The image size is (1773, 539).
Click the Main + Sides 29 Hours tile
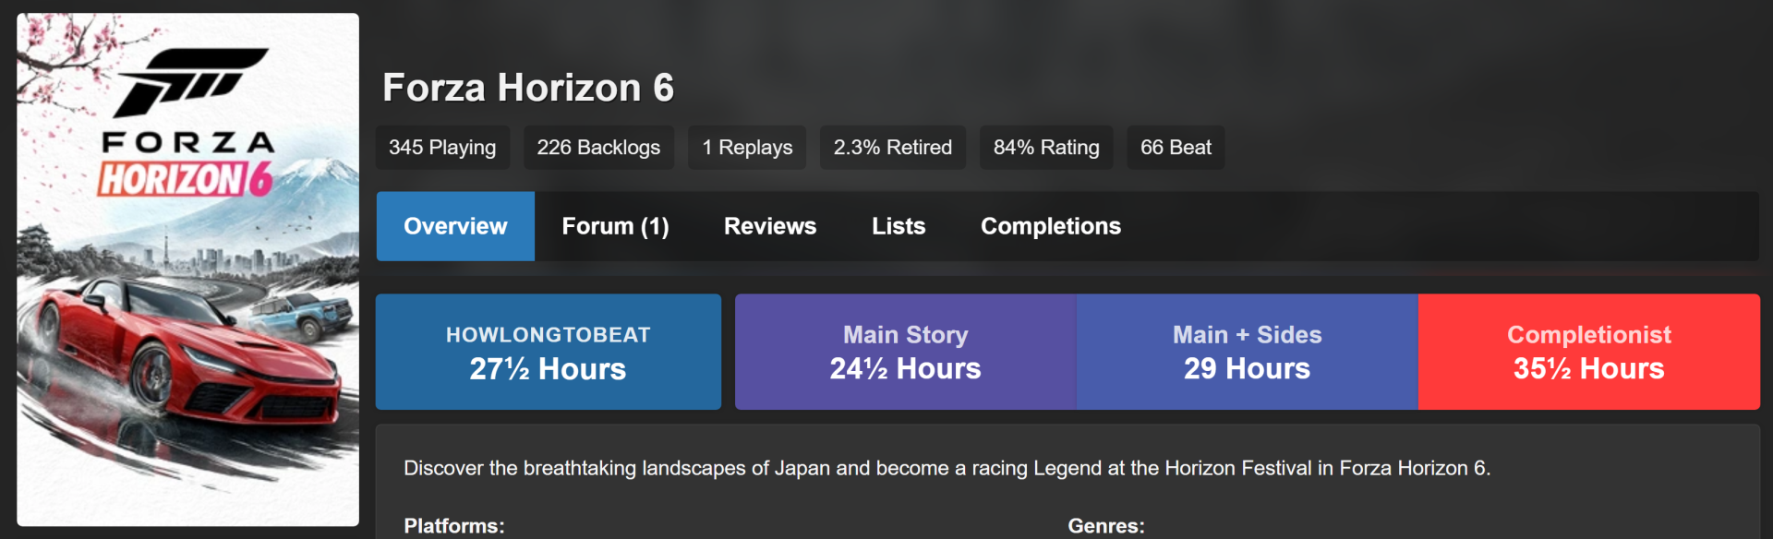pos(1248,352)
